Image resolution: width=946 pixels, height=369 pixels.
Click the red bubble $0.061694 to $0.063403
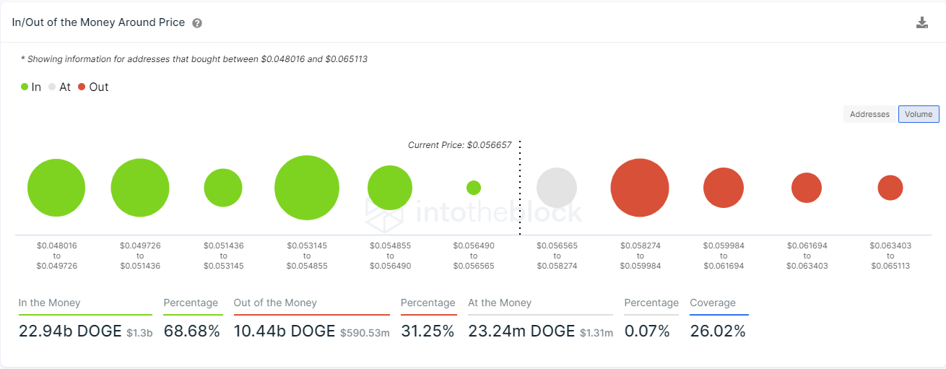pyautogui.click(x=807, y=188)
